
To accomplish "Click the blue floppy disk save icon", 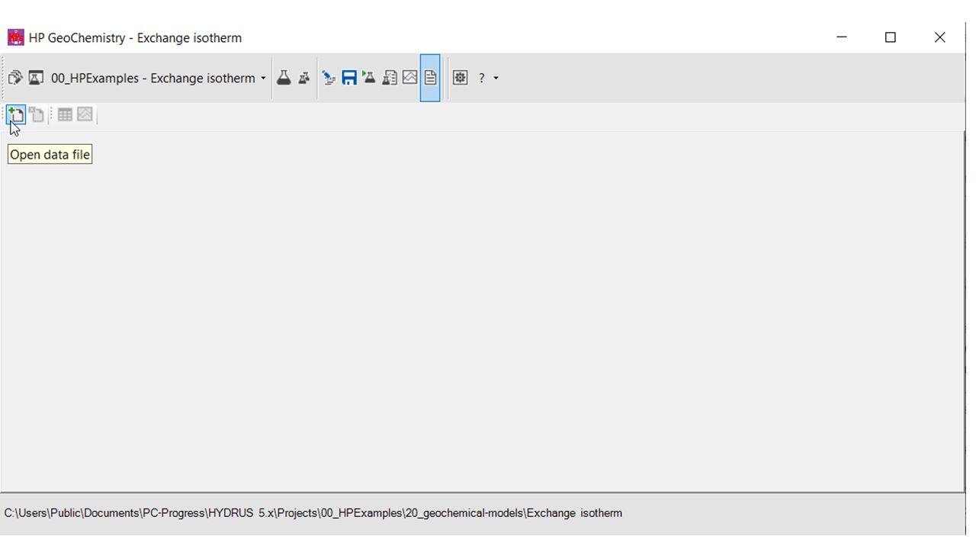I will click(349, 78).
